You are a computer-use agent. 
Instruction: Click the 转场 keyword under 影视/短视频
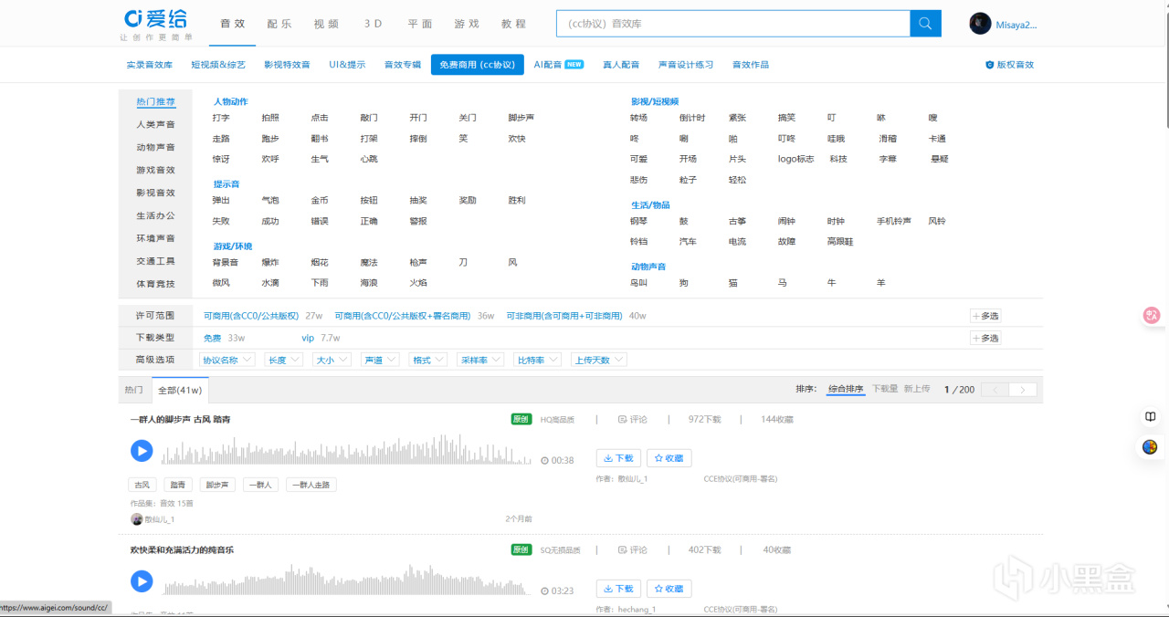pos(638,118)
